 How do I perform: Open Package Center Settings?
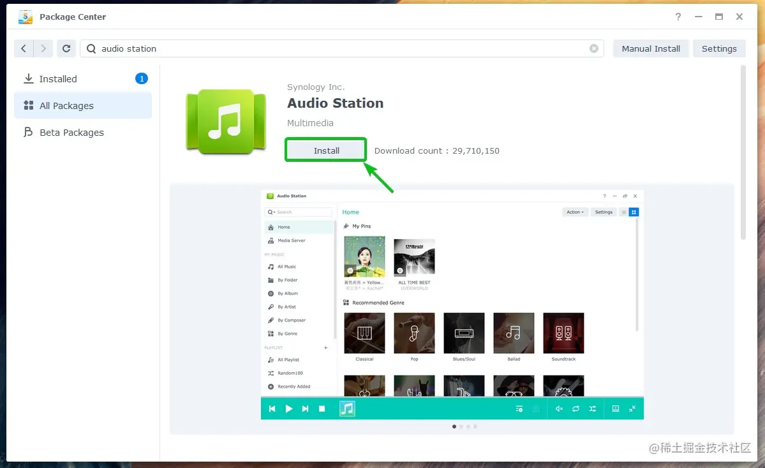click(x=719, y=48)
